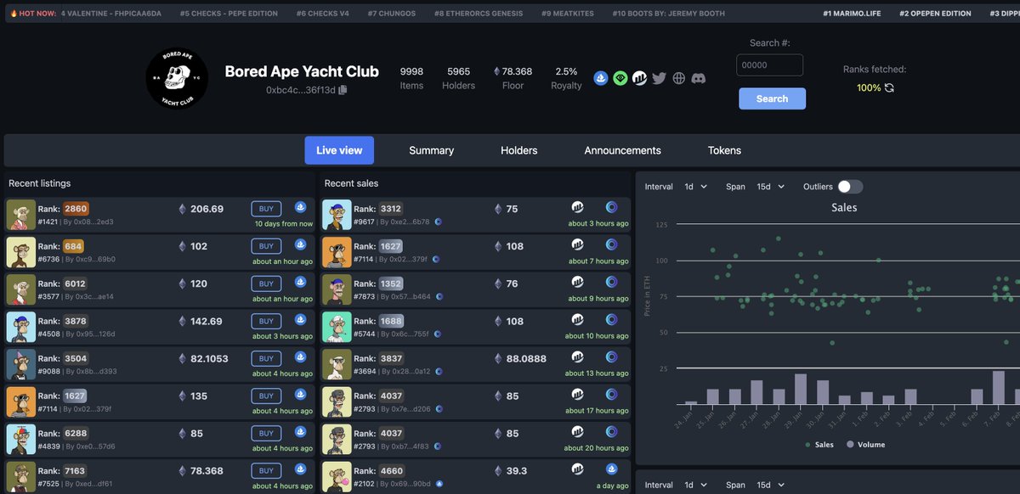Viewport: 1020px width, 494px height.
Task: Open OpenSea icon for listing #1421
Action: (300, 207)
